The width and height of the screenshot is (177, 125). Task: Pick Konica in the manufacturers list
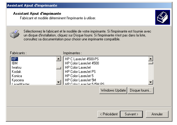17,76
